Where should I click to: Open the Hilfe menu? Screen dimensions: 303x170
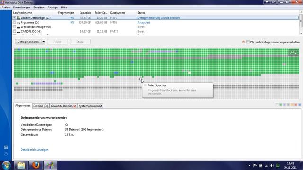tap(64, 8)
